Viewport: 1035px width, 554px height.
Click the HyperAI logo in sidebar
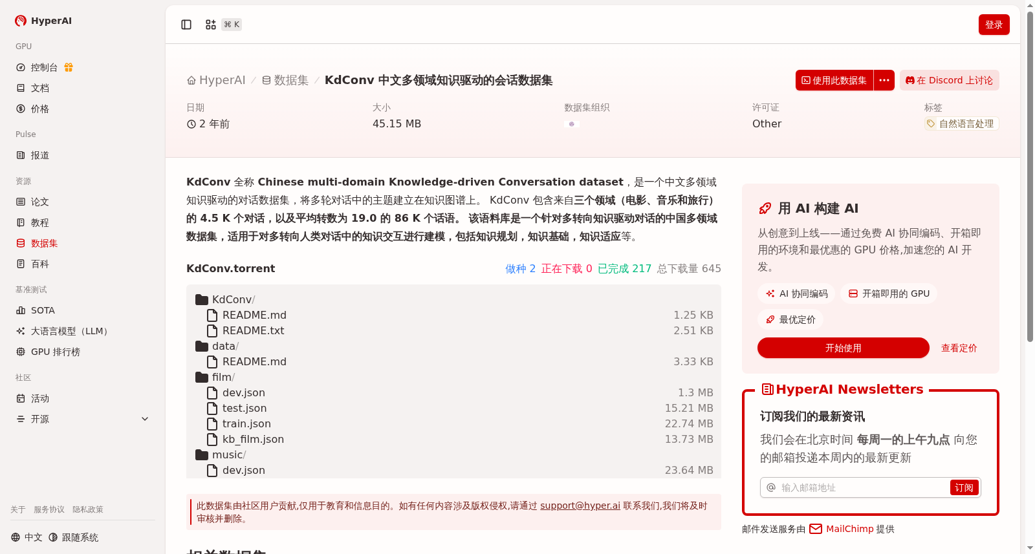43,21
